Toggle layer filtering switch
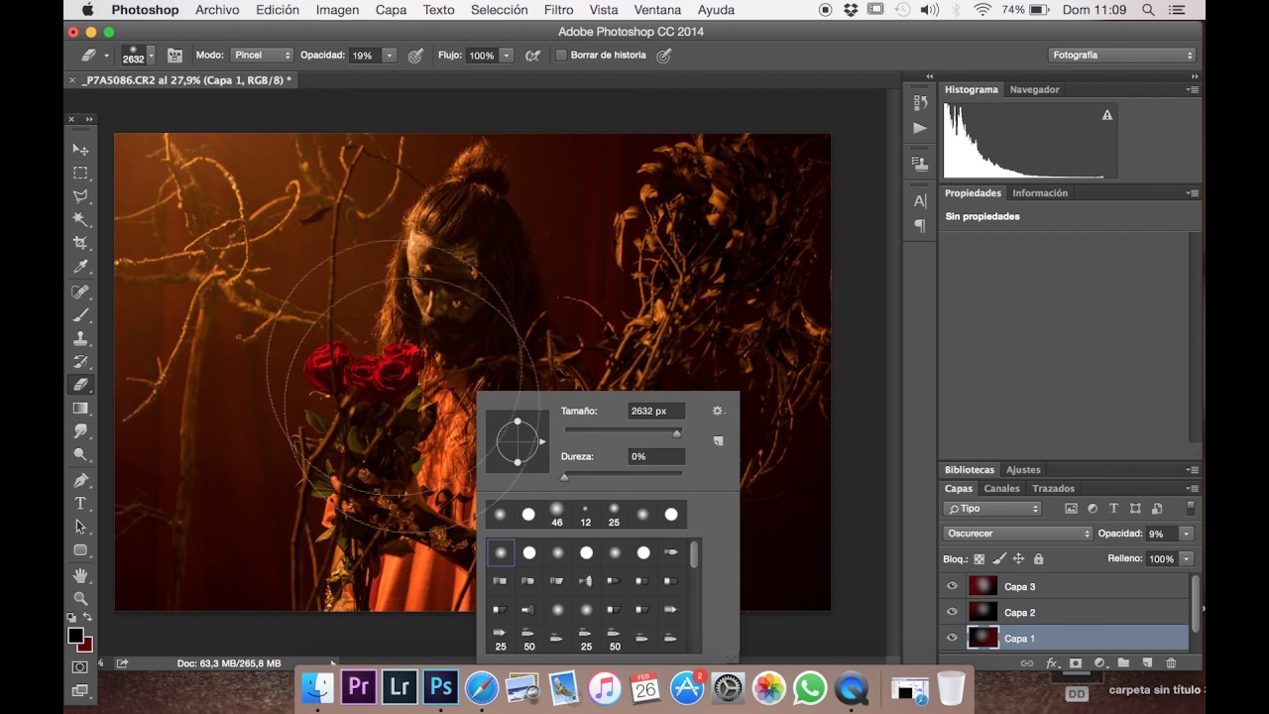The image size is (1269, 714). pyautogui.click(x=1191, y=509)
